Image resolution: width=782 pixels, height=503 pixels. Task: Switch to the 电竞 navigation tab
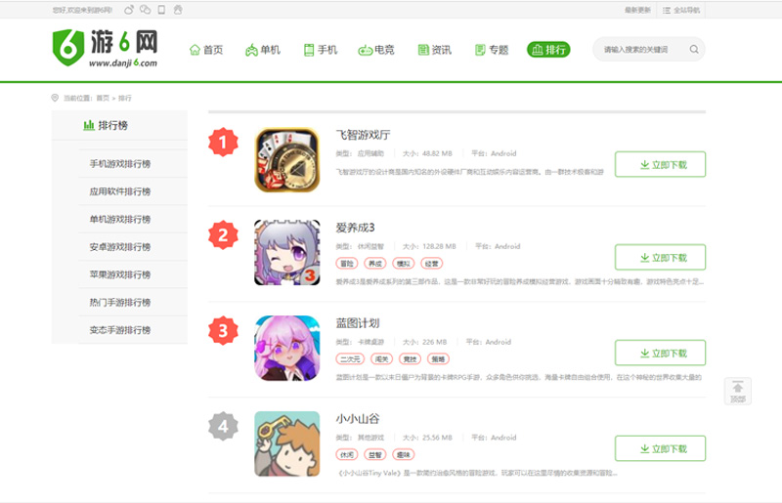click(376, 50)
